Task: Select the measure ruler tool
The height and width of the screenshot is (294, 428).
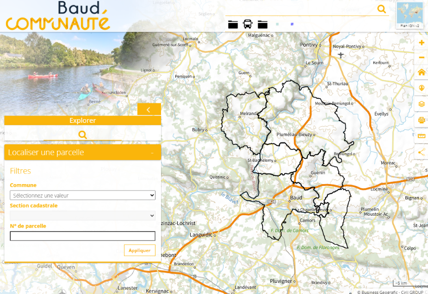Action: (x=421, y=135)
